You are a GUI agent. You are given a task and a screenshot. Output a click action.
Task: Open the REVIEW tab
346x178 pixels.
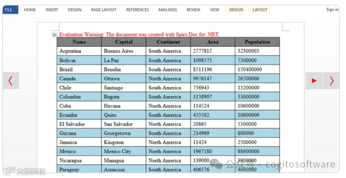tap(193, 10)
